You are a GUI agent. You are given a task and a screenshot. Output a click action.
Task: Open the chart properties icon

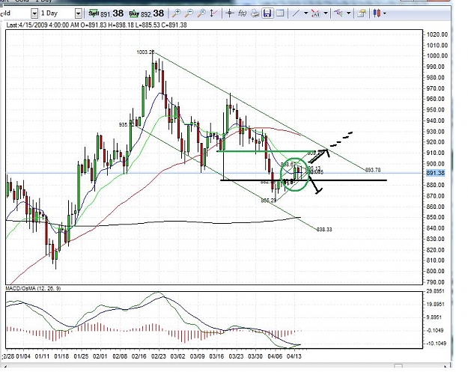click(x=362, y=13)
